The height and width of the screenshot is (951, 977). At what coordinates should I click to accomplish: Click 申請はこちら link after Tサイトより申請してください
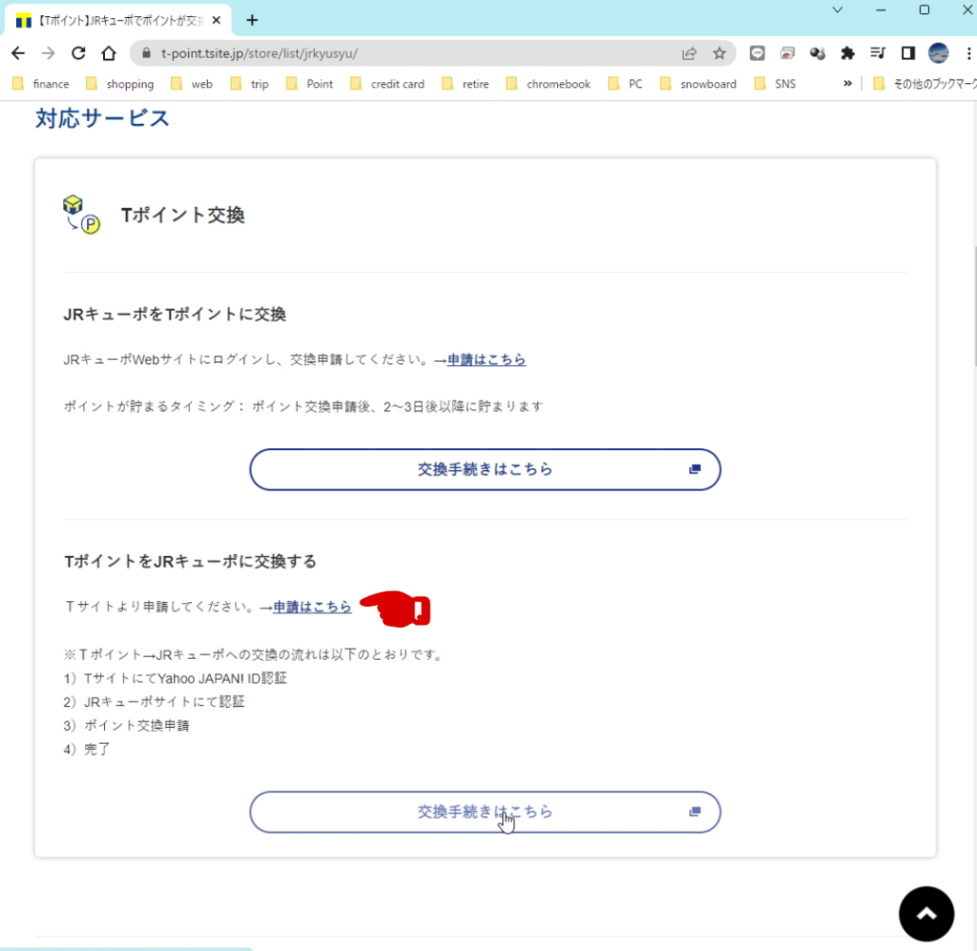pyautogui.click(x=312, y=607)
